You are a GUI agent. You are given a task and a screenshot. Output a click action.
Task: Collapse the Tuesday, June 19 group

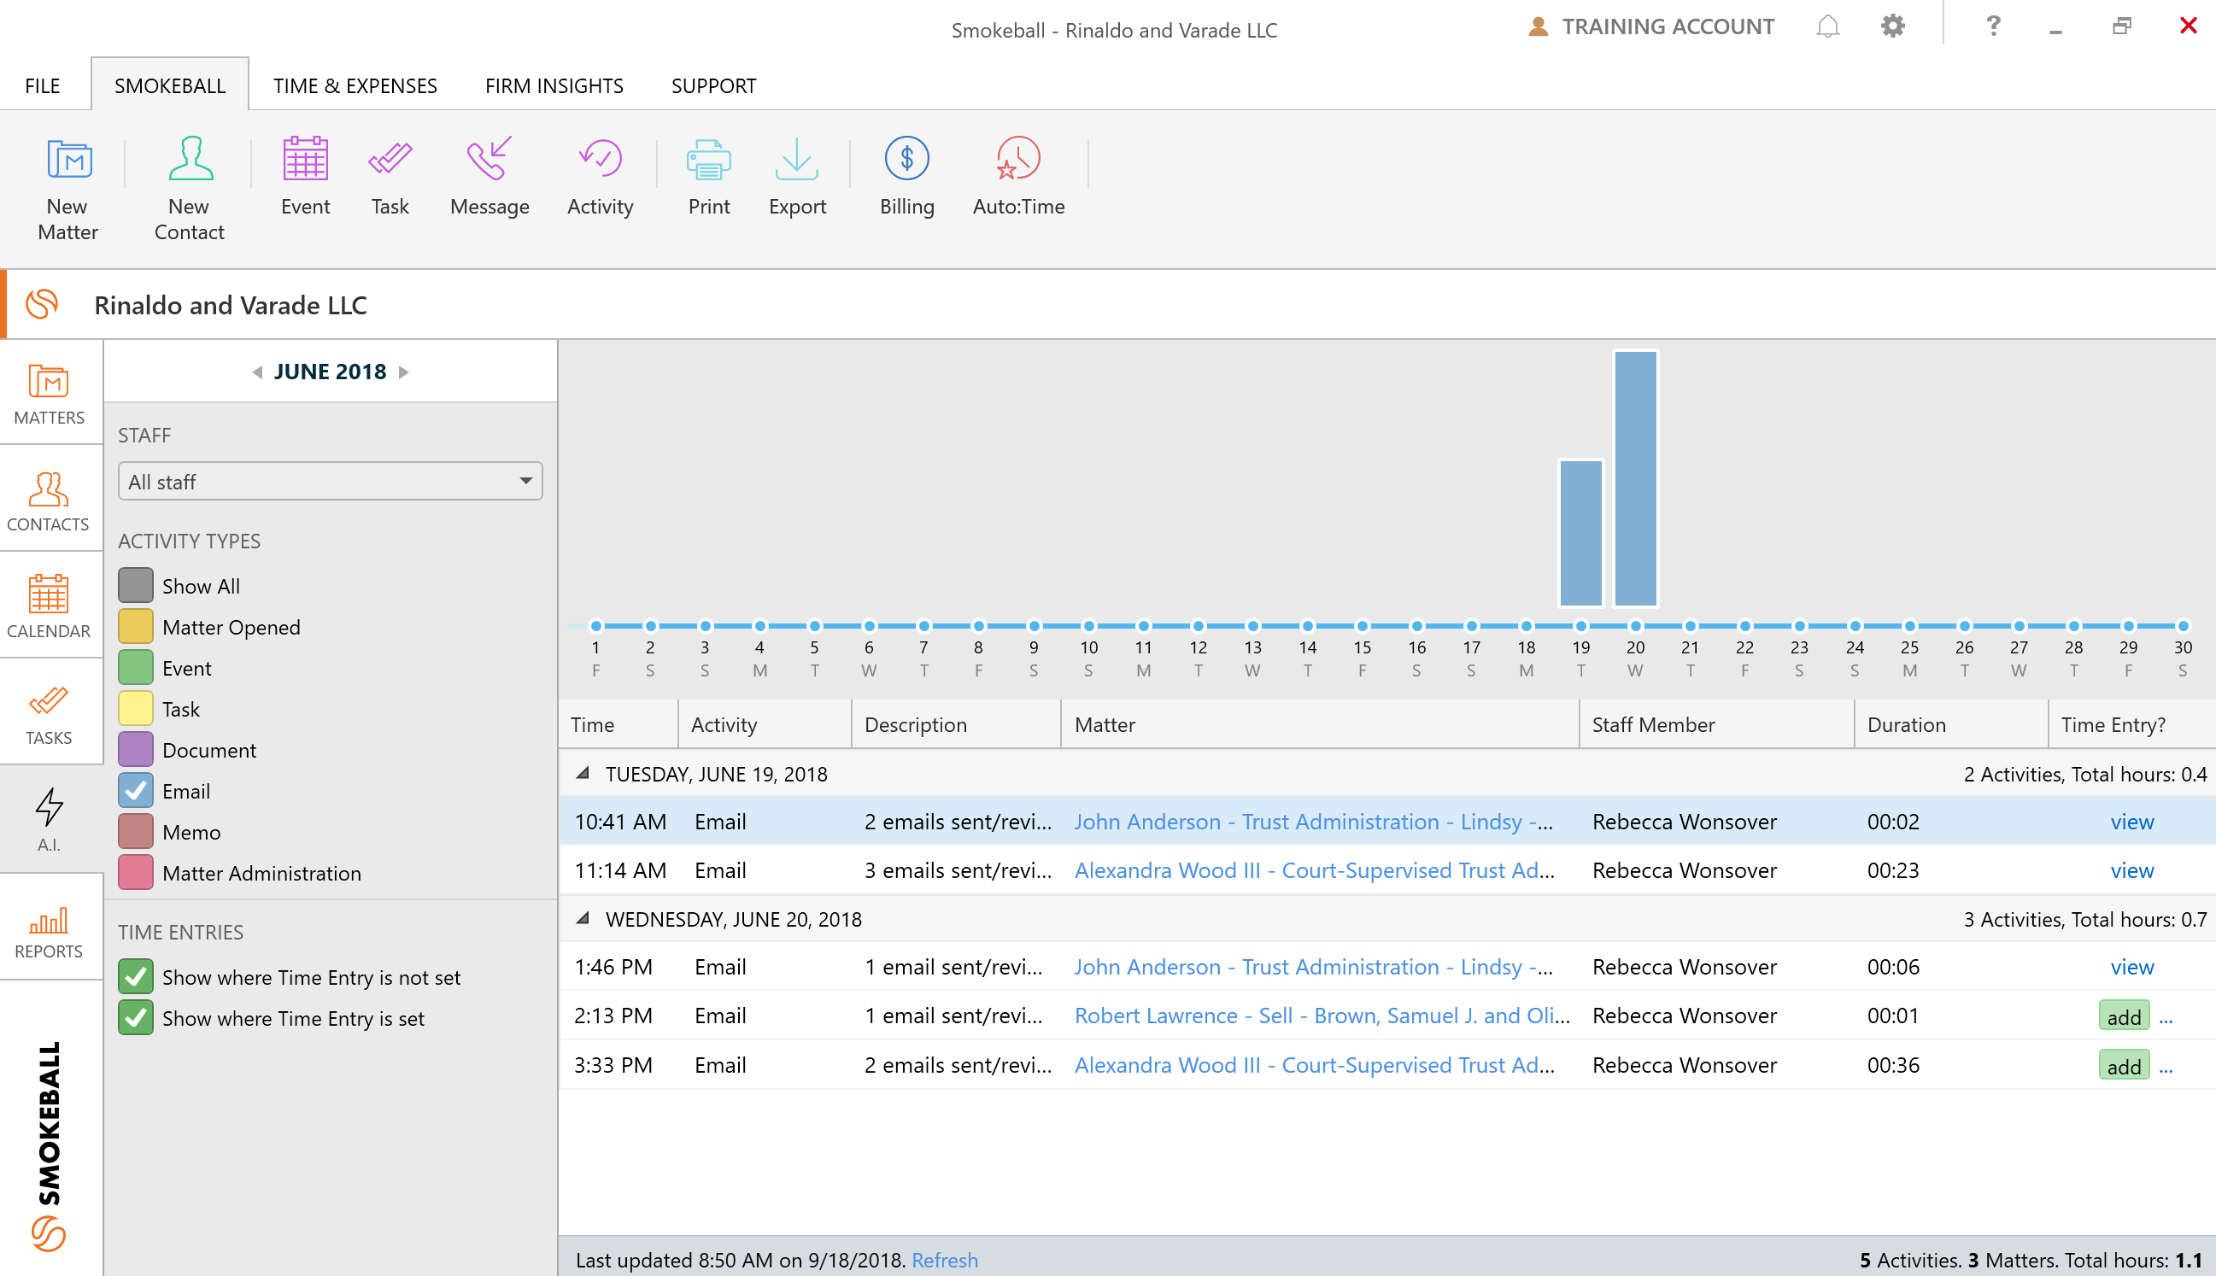[x=582, y=773]
